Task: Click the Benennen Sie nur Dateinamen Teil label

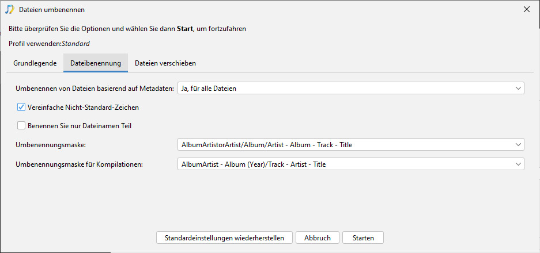Action: point(80,126)
